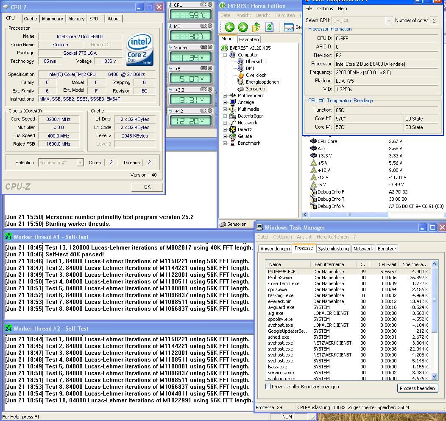Image resolution: width=446 pixels, height=421 pixels.
Task: Switch to the Memory tab in CPU-Z
Action: point(76,19)
